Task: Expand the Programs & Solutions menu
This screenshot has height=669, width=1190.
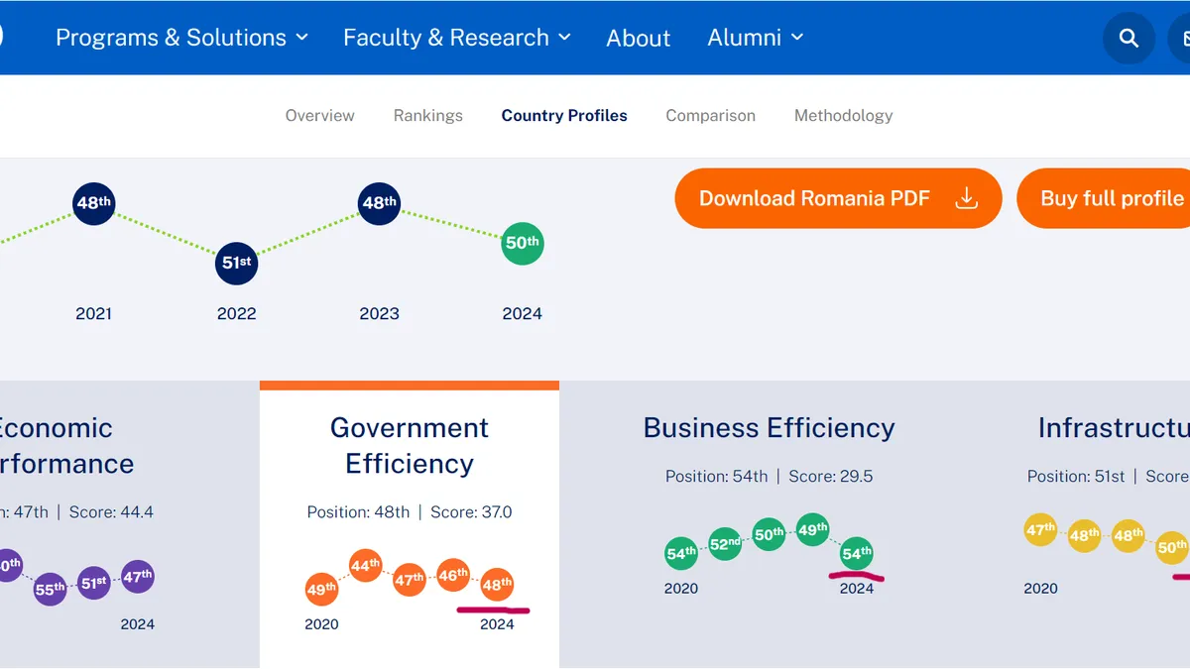Action: pyautogui.click(x=181, y=38)
